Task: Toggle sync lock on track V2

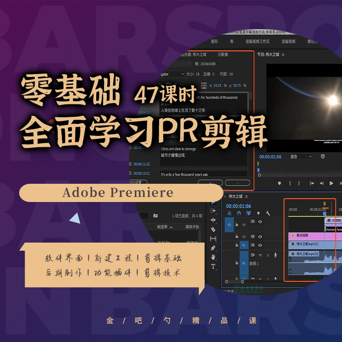Action: coord(252,236)
